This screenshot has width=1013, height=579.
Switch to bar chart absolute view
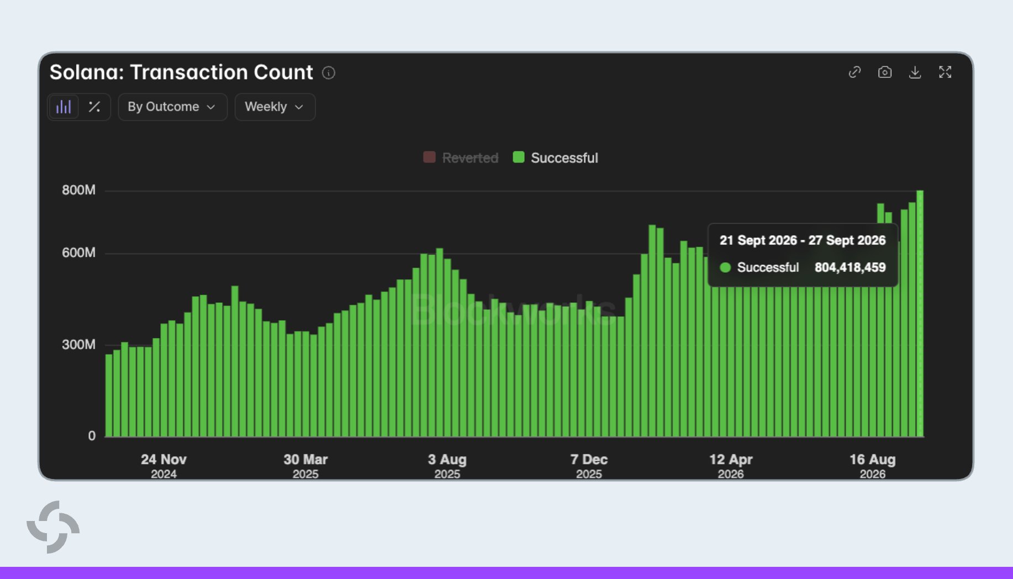(64, 107)
